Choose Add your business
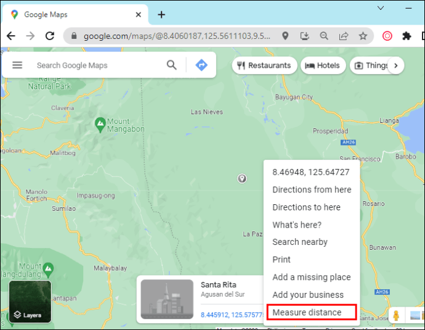The width and height of the screenshot is (425, 330). pos(312,295)
